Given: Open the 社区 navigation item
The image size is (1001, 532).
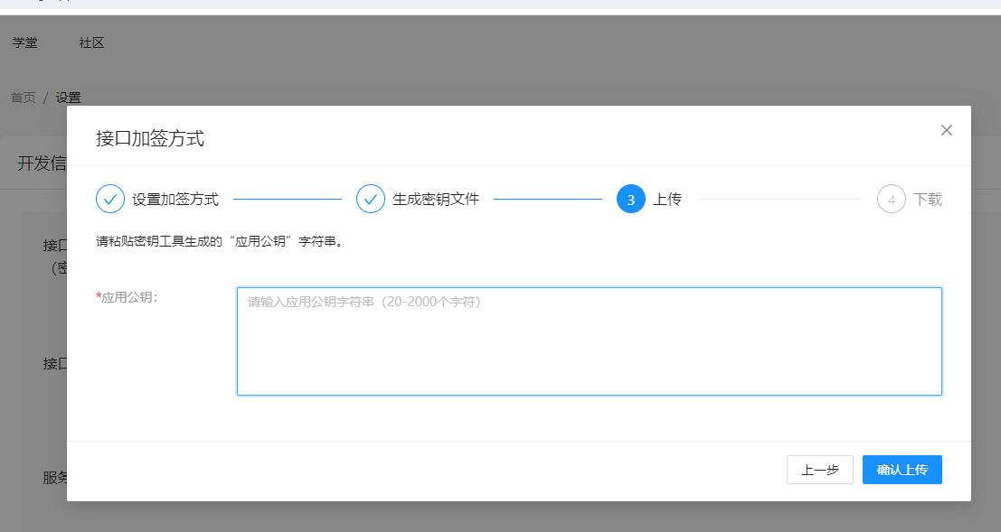Looking at the screenshot, I should click(x=91, y=42).
